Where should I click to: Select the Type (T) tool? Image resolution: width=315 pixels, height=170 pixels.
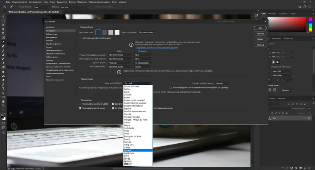[3, 89]
